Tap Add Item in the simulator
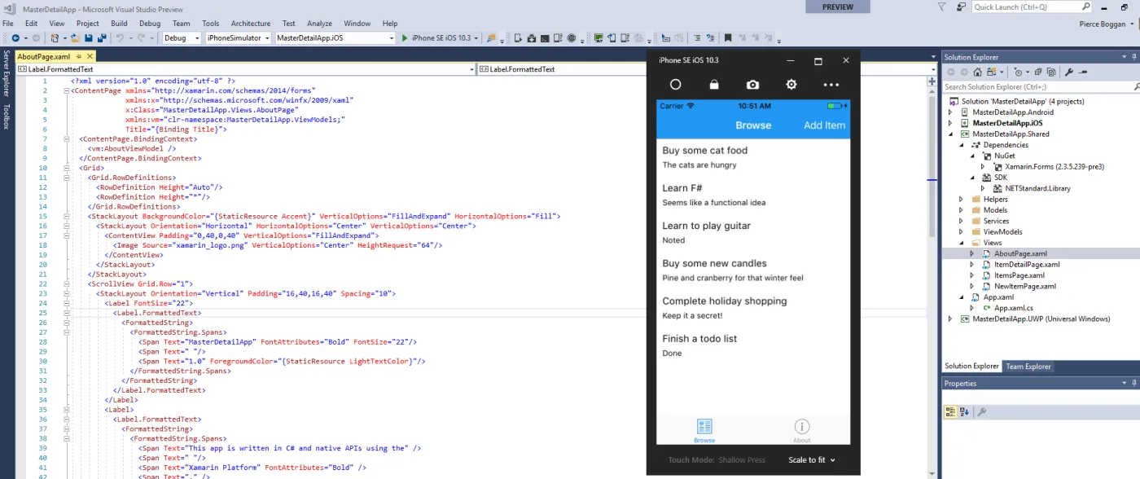 point(824,125)
